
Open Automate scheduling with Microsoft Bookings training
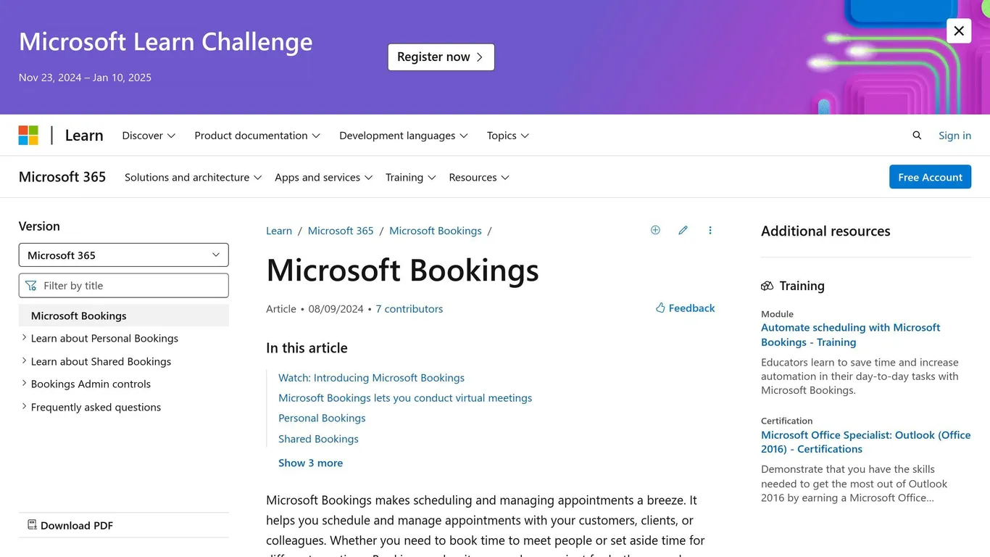coord(850,334)
